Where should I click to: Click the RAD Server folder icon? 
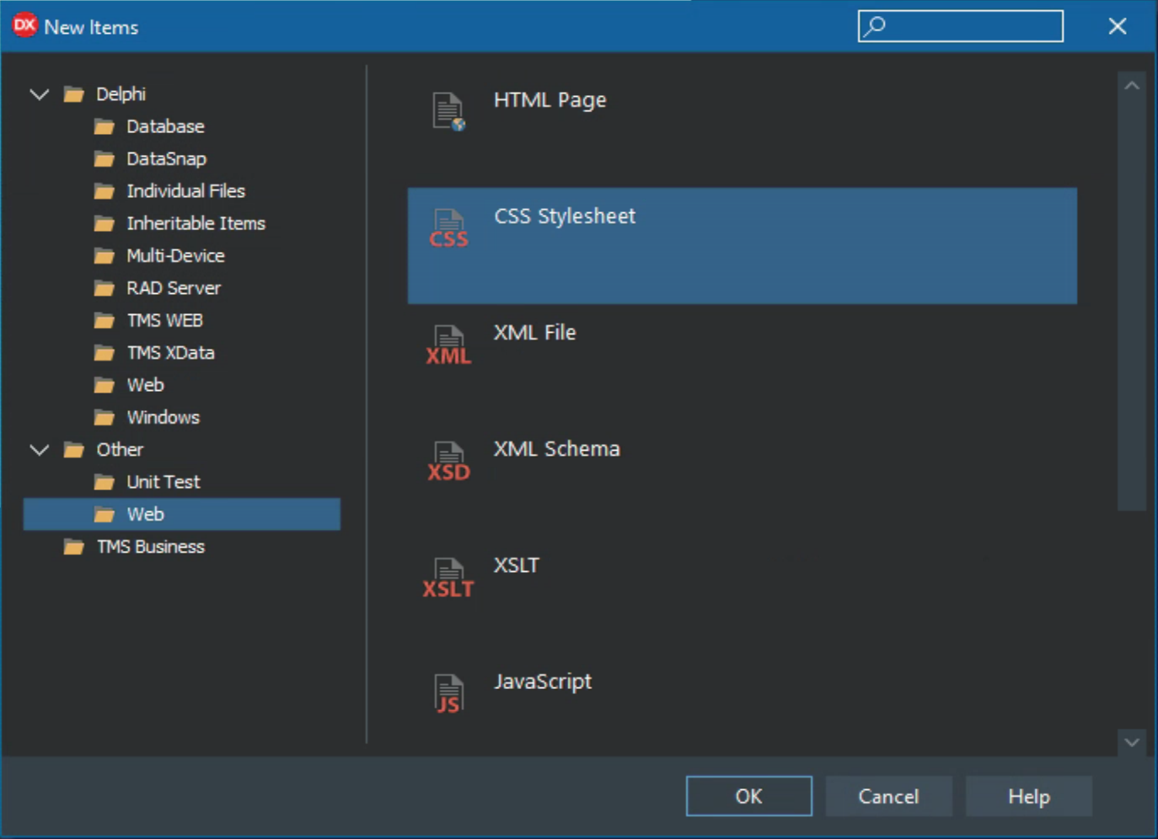point(105,289)
